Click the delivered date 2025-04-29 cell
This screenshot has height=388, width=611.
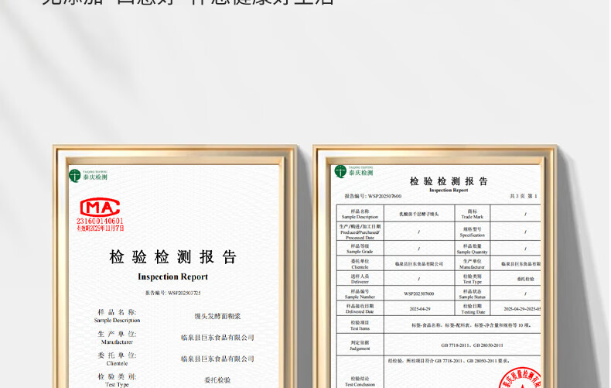tap(419, 308)
